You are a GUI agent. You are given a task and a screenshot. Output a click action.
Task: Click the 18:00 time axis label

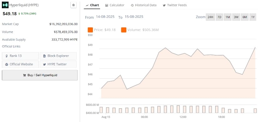point(221,117)
